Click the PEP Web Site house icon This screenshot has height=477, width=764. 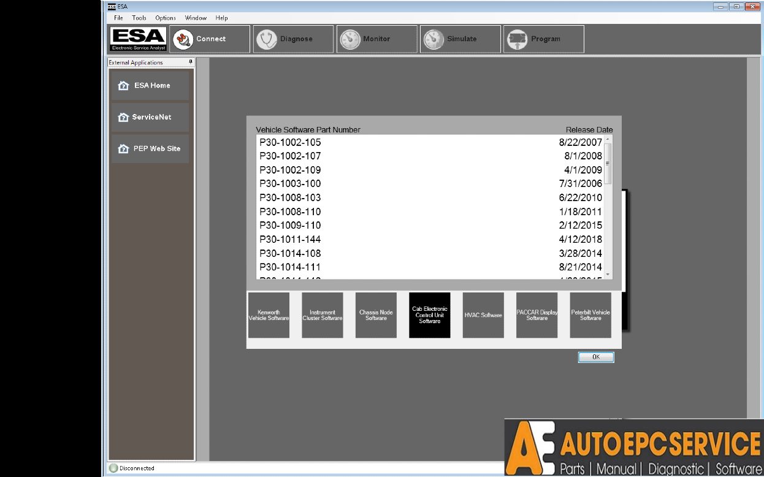(x=123, y=149)
